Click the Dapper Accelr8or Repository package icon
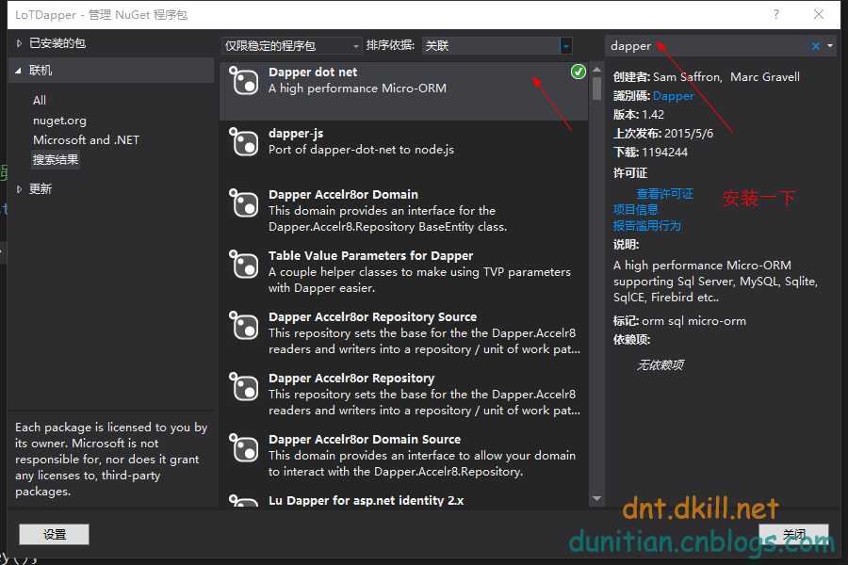The image size is (848, 565). 244,386
